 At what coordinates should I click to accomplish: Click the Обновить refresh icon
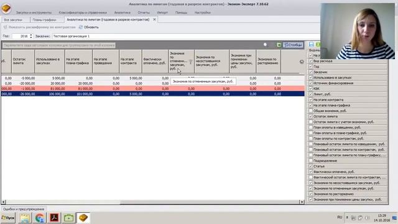(x=81, y=27)
